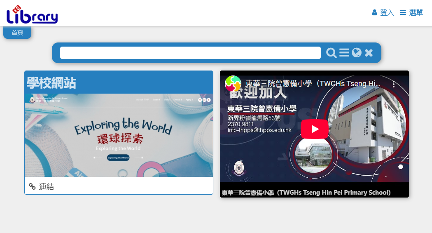
Task: Open the 登入 login link
Action: coord(387,13)
